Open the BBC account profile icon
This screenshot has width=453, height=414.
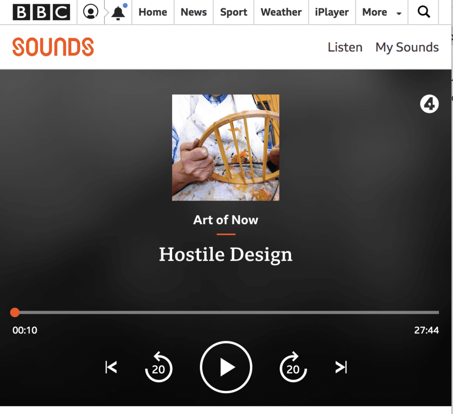[91, 12]
